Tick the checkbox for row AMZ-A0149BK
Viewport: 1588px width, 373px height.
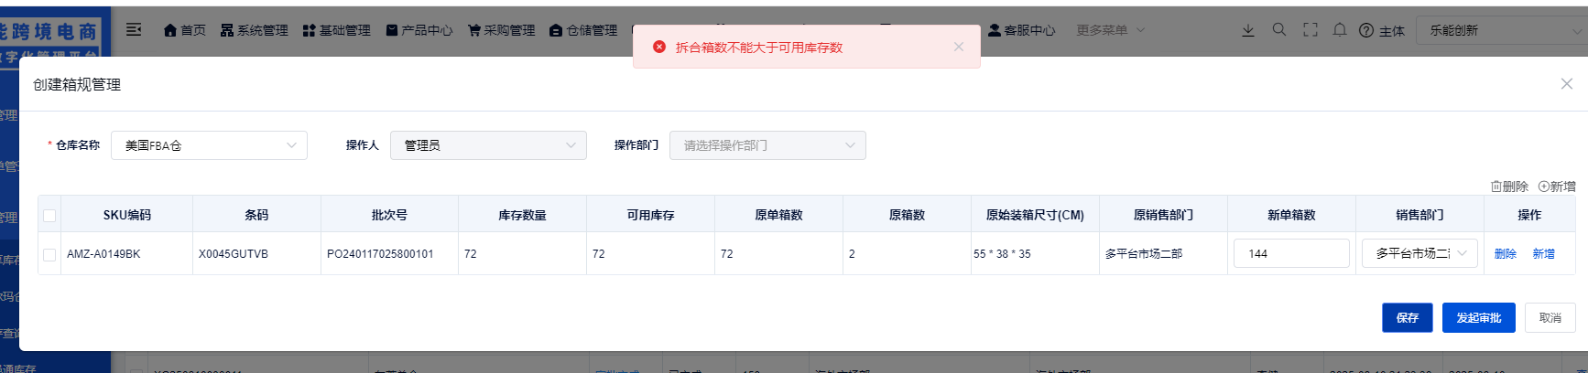coord(49,255)
